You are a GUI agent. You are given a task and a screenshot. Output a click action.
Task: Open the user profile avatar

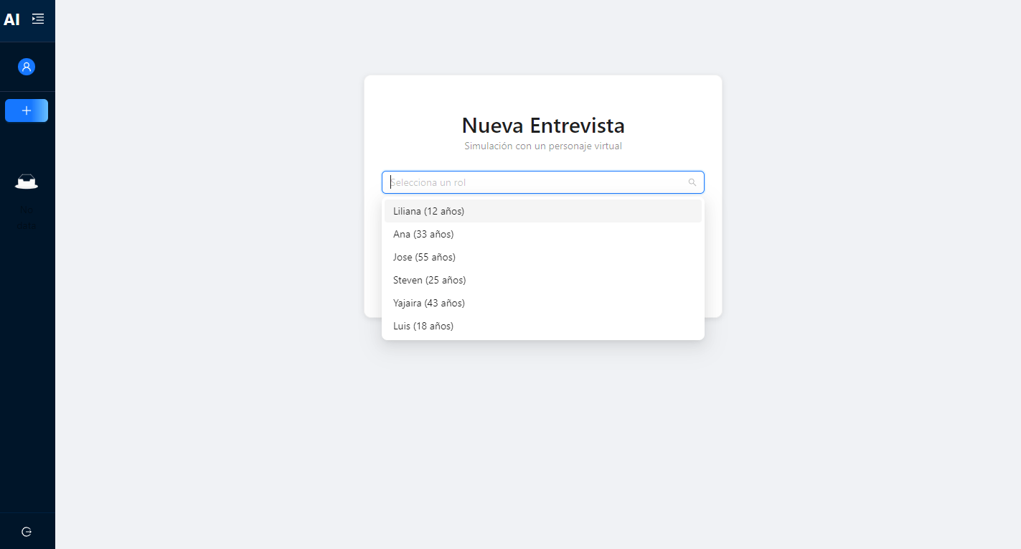pyautogui.click(x=27, y=67)
